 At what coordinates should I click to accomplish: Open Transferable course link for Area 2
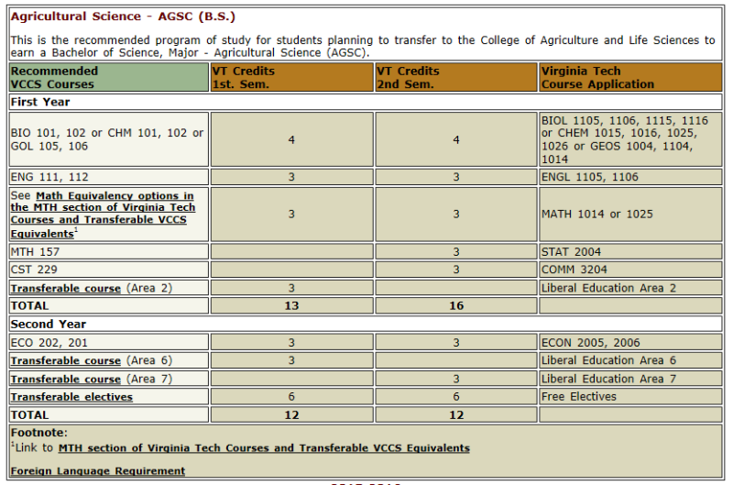pyautogui.click(x=65, y=288)
